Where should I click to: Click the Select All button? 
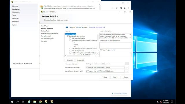pos(70,60)
